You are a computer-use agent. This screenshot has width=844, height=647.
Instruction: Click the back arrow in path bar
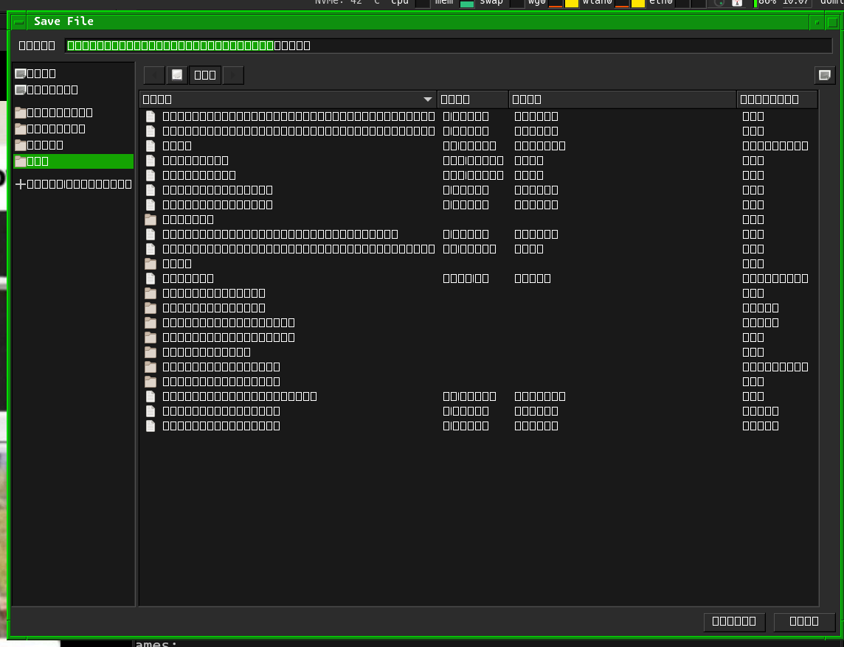pos(154,75)
